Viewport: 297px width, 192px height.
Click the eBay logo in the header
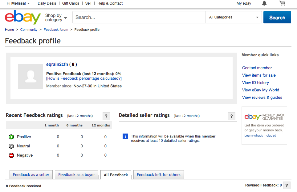pyautogui.click(x=23, y=17)
